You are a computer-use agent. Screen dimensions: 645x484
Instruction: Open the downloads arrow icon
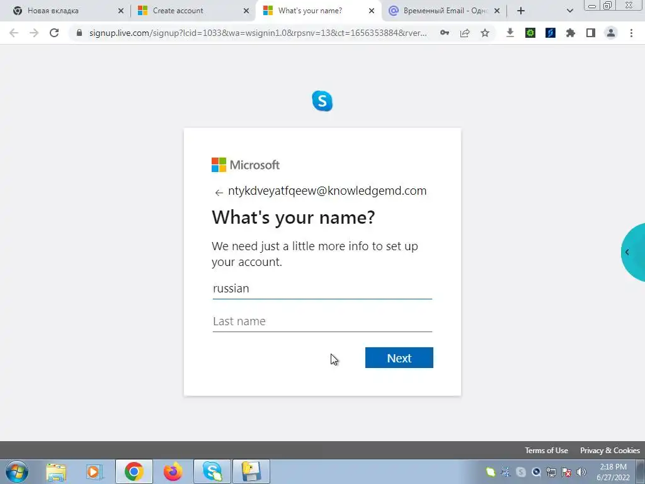coord(510,33)
